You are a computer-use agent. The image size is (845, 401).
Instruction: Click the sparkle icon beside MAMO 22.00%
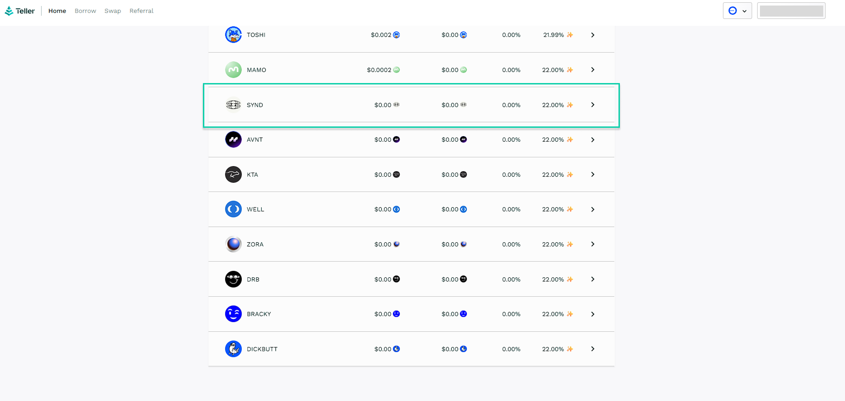tap(570, 70)
